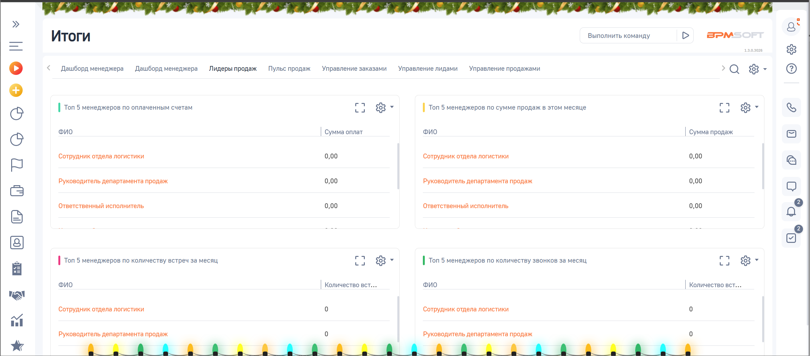Click ФИО header in оплаченным счетам widget
810x356 pixels.
click(65, 132)
